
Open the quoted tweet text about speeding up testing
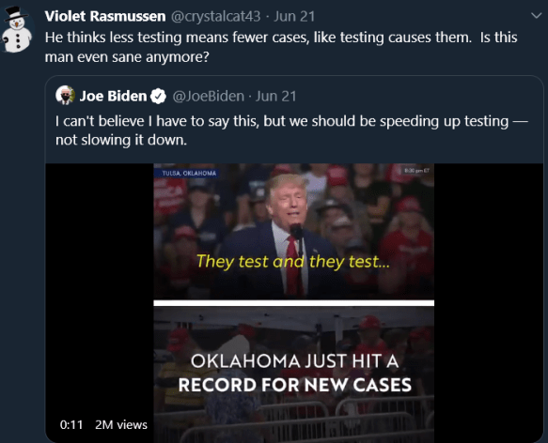[x=291, y=130]
